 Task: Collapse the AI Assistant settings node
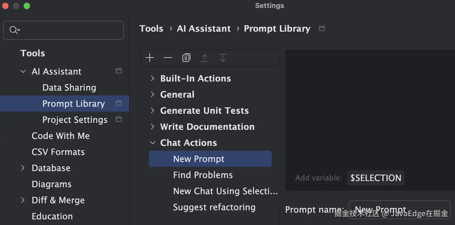coord(23,71)
